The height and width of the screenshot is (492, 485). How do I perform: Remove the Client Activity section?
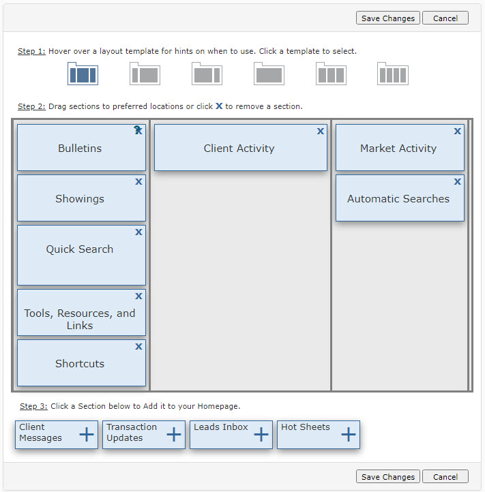click(x=320, y=131)
